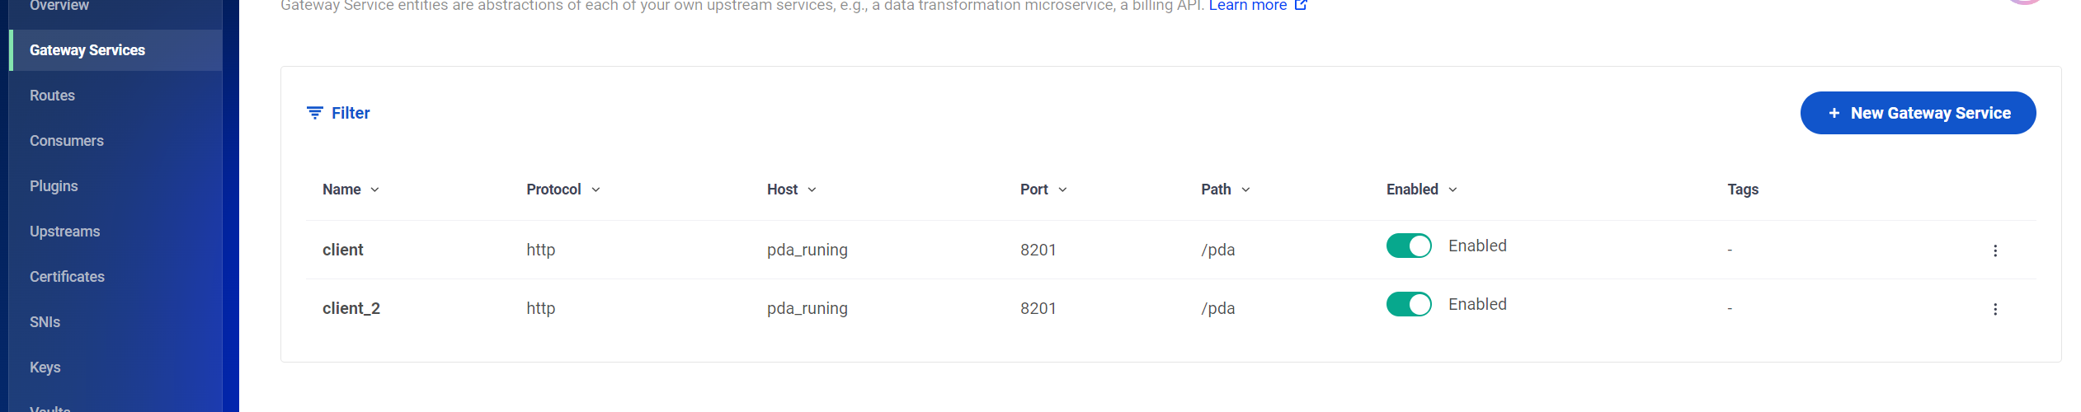The height and width of the screenshot is (412, 2081).
Task: Sort by Name column chevron
Action: coord(375,190)
